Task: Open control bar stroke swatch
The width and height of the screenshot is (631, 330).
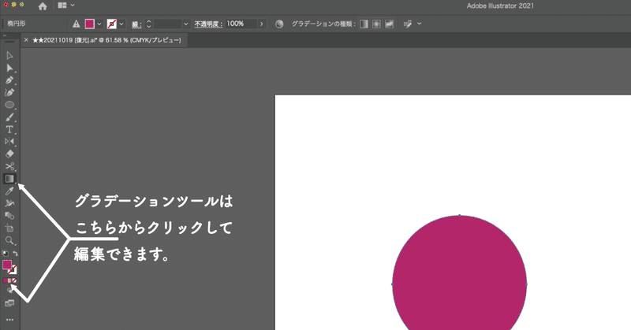Action: [x=112, y=24]
